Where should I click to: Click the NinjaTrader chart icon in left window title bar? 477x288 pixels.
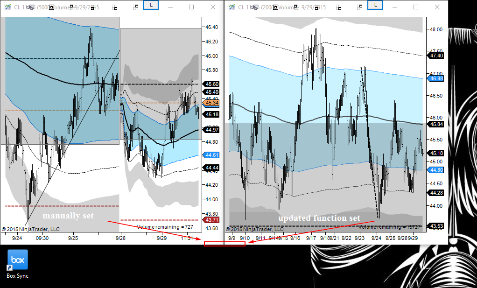pos(7,7)
